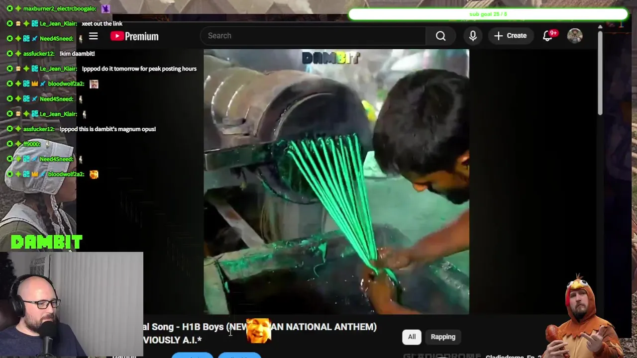Go to YouTube Premium home logo
This screenshot has width=637, height=358.
click(134, 36)
